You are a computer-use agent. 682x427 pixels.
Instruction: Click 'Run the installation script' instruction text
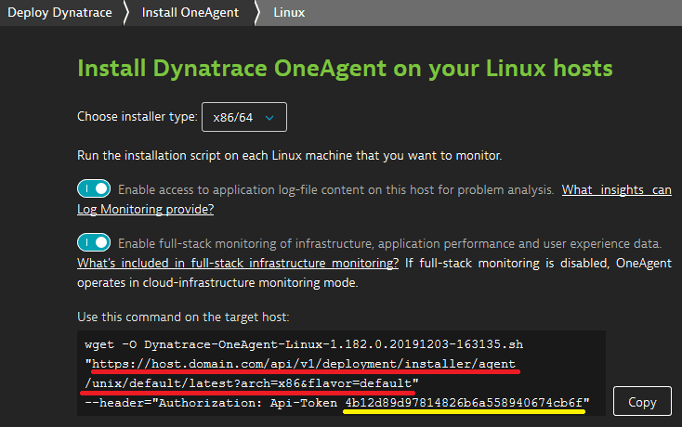[x=289, y=156]
